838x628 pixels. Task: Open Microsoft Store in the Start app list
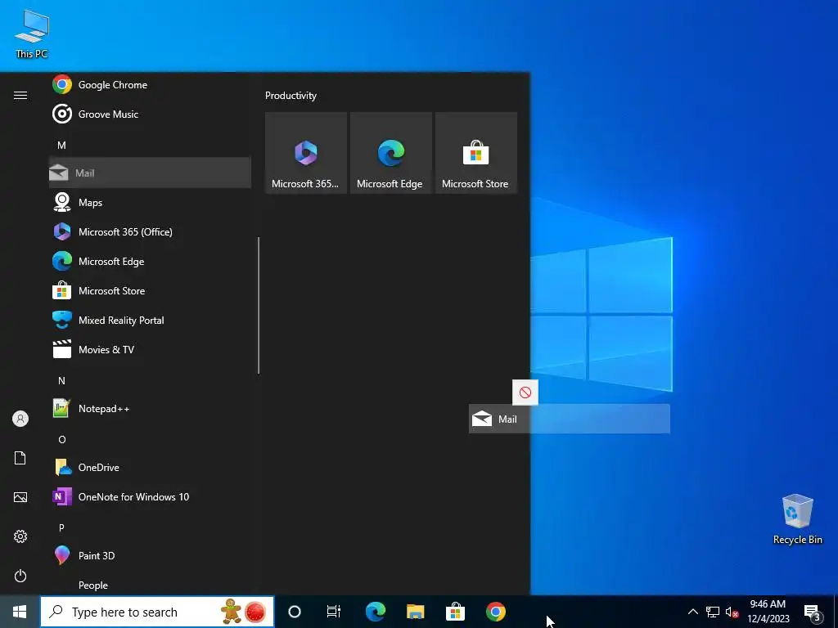150,290
